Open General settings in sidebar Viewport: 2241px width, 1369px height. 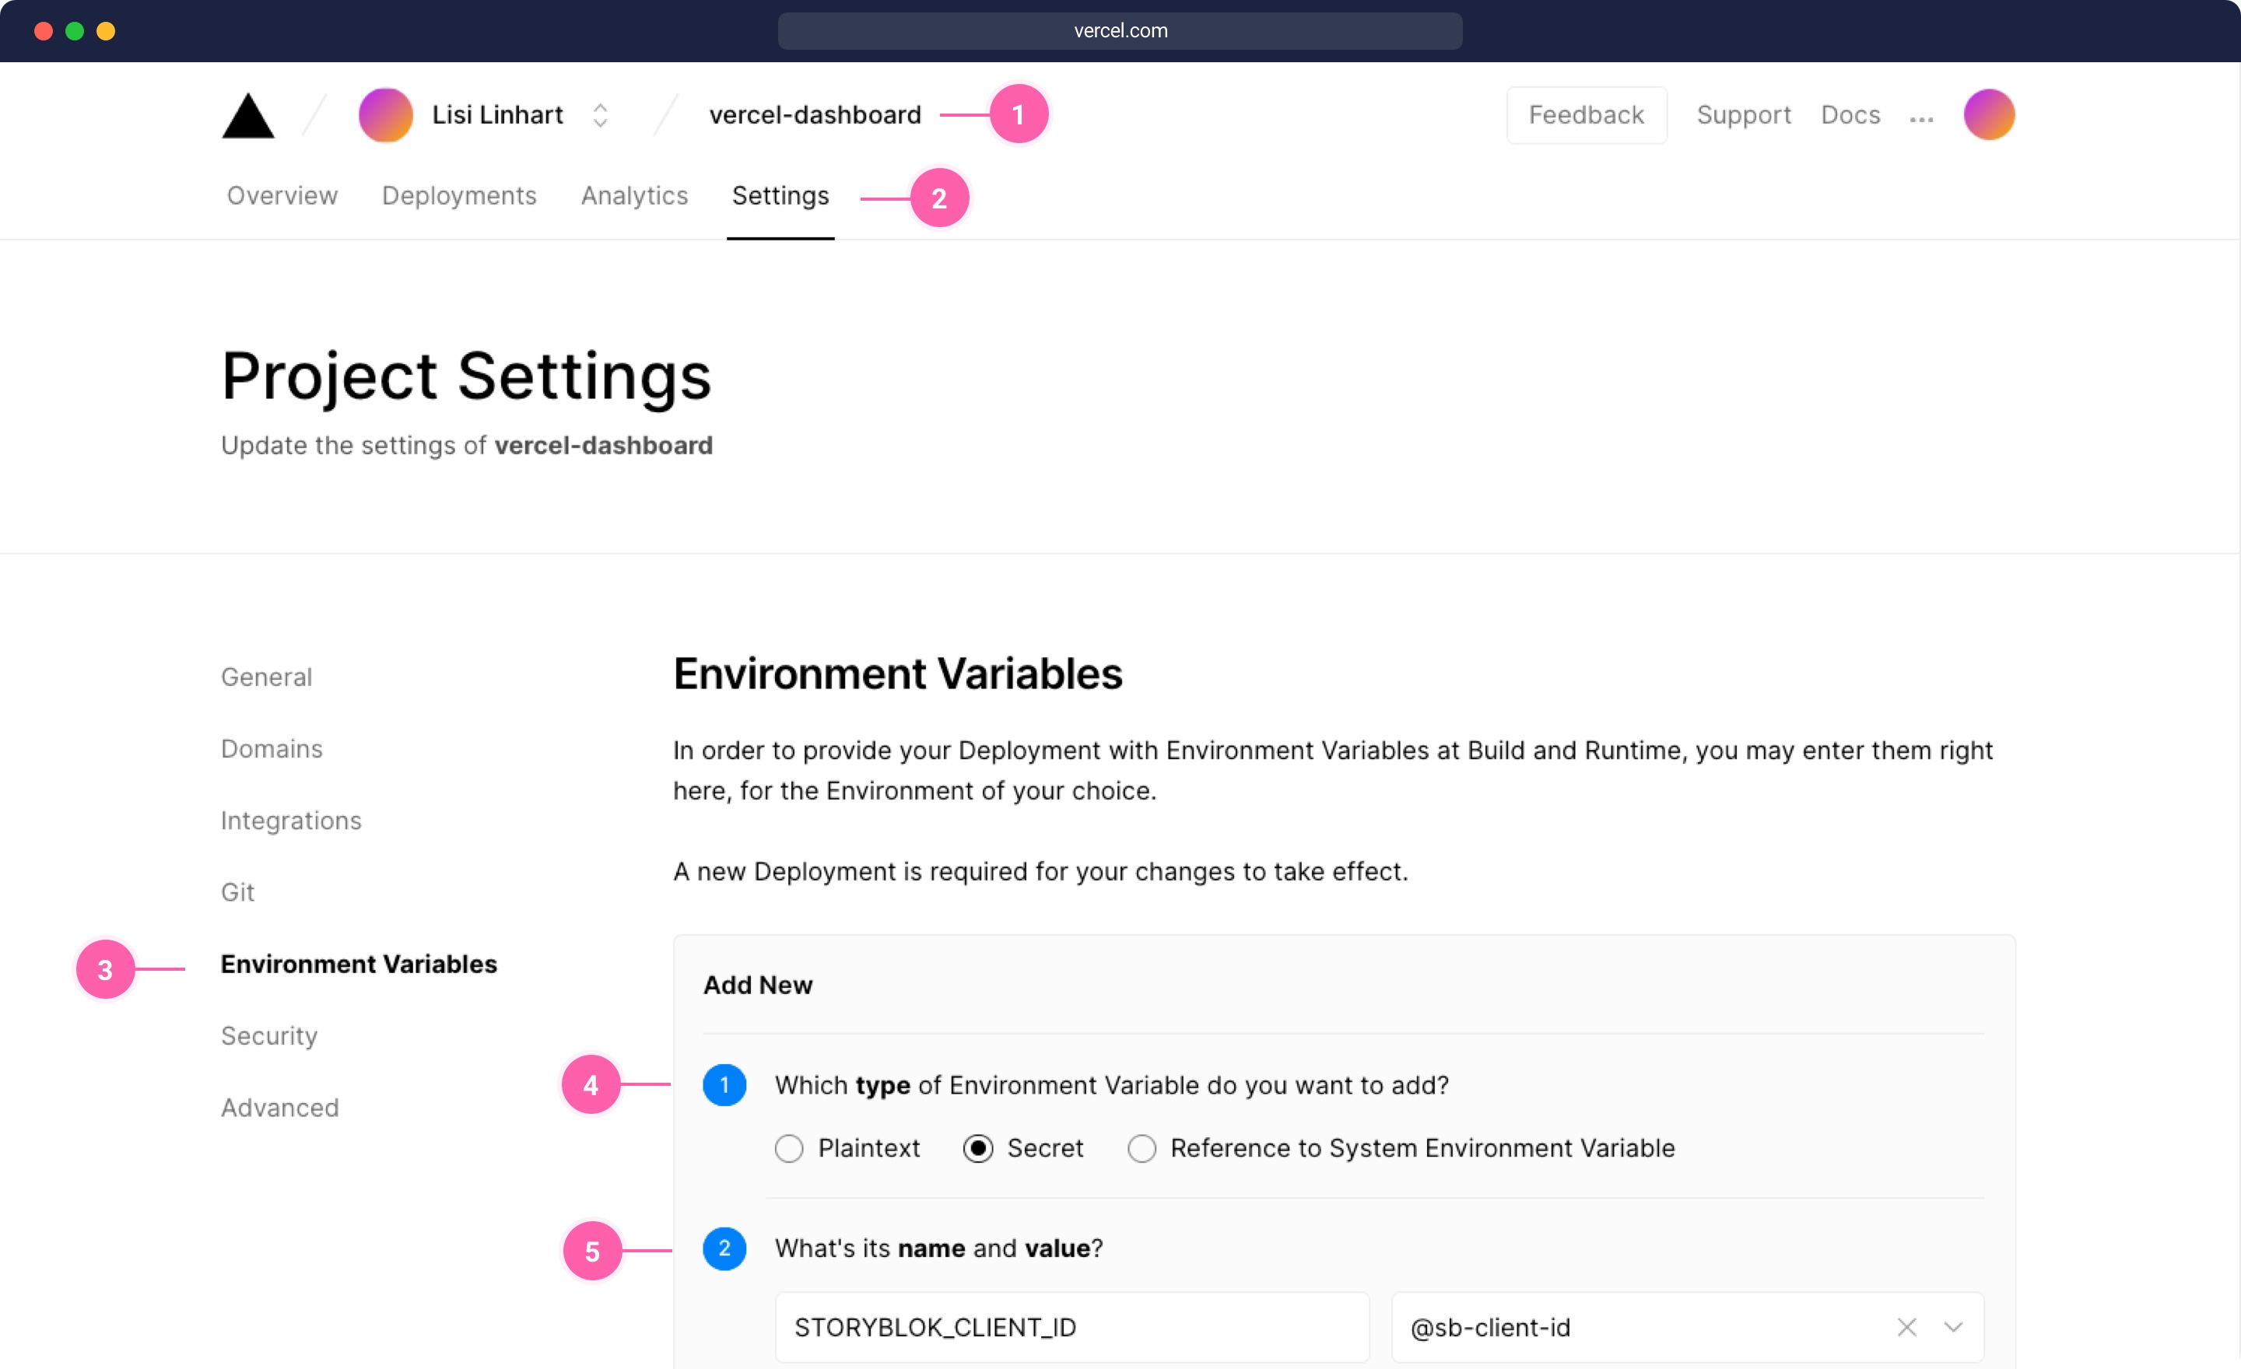[266, 677]
